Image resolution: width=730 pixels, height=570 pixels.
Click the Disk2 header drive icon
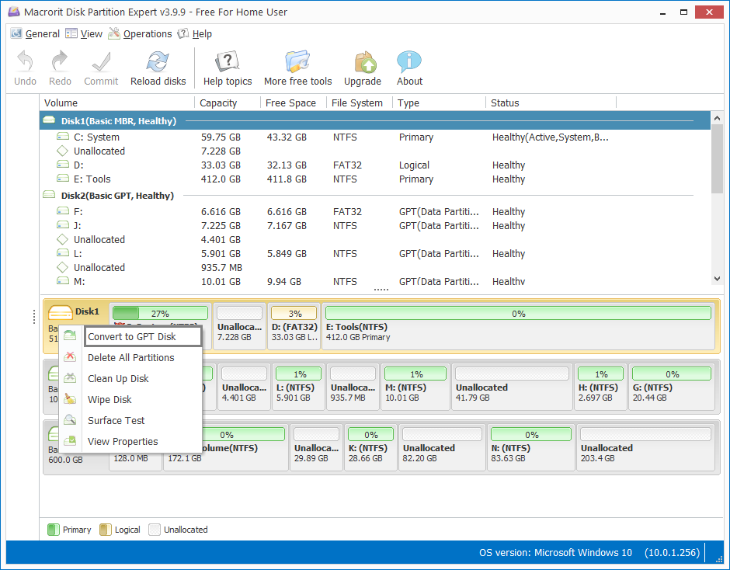pos(49,195)
